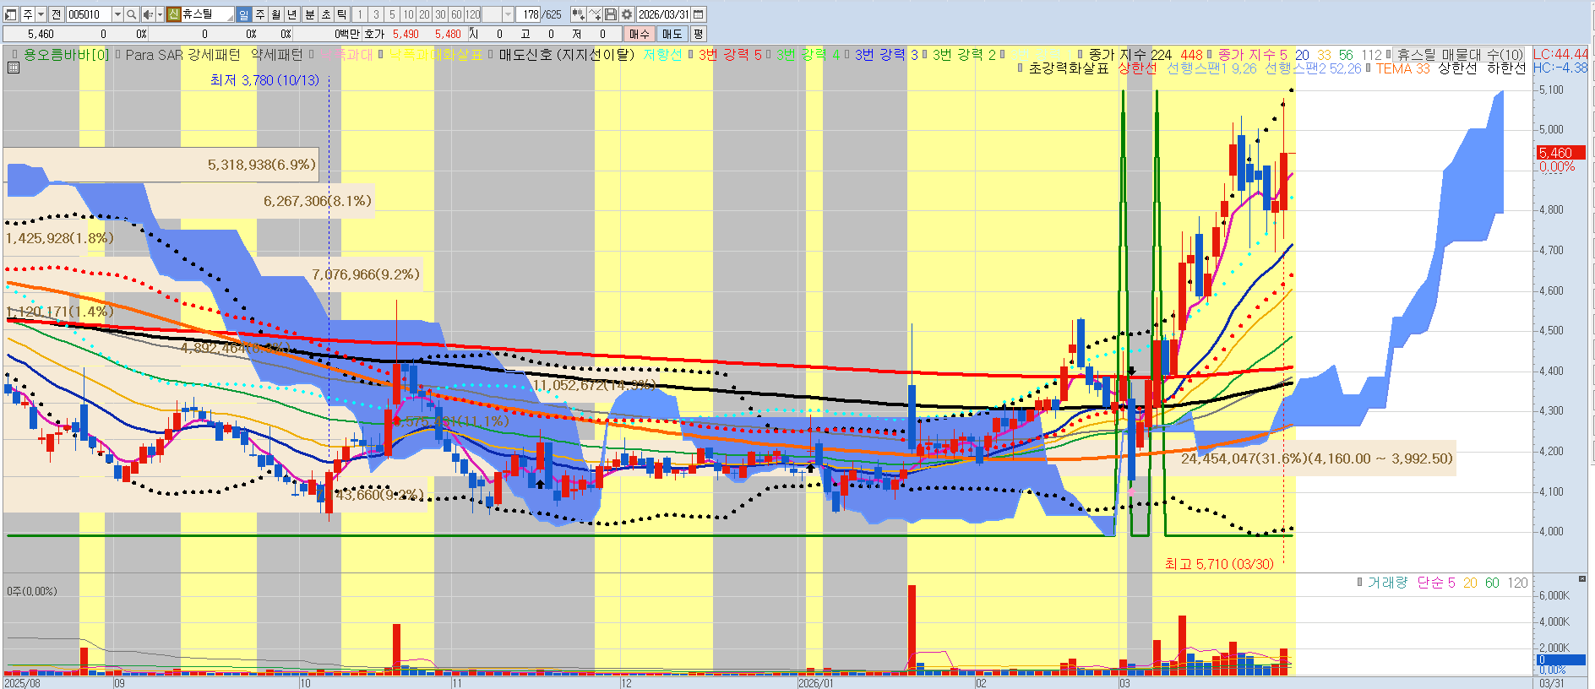Toggle the 3번 강력 5 indicator marker

[x=691, y=54]
